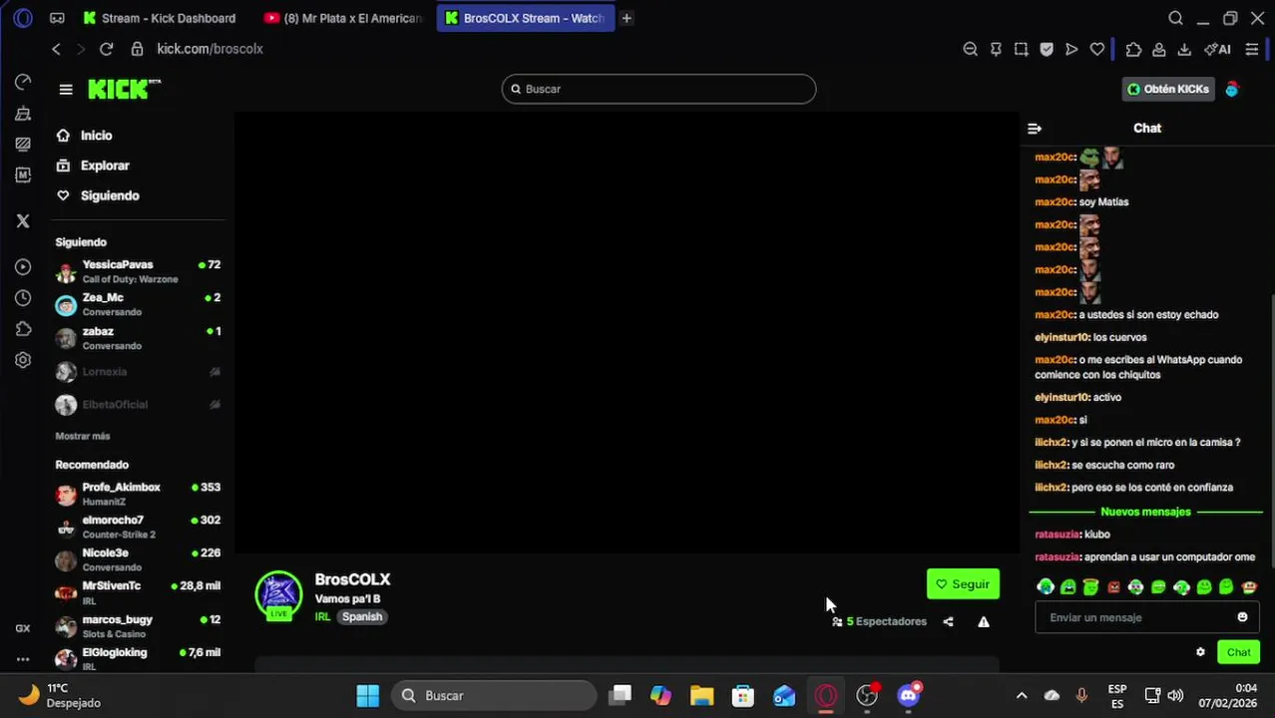Open Opera sidebar settings gear
Image resolution: width=1275 pixels, height=718 pixels.
[23, 360]
